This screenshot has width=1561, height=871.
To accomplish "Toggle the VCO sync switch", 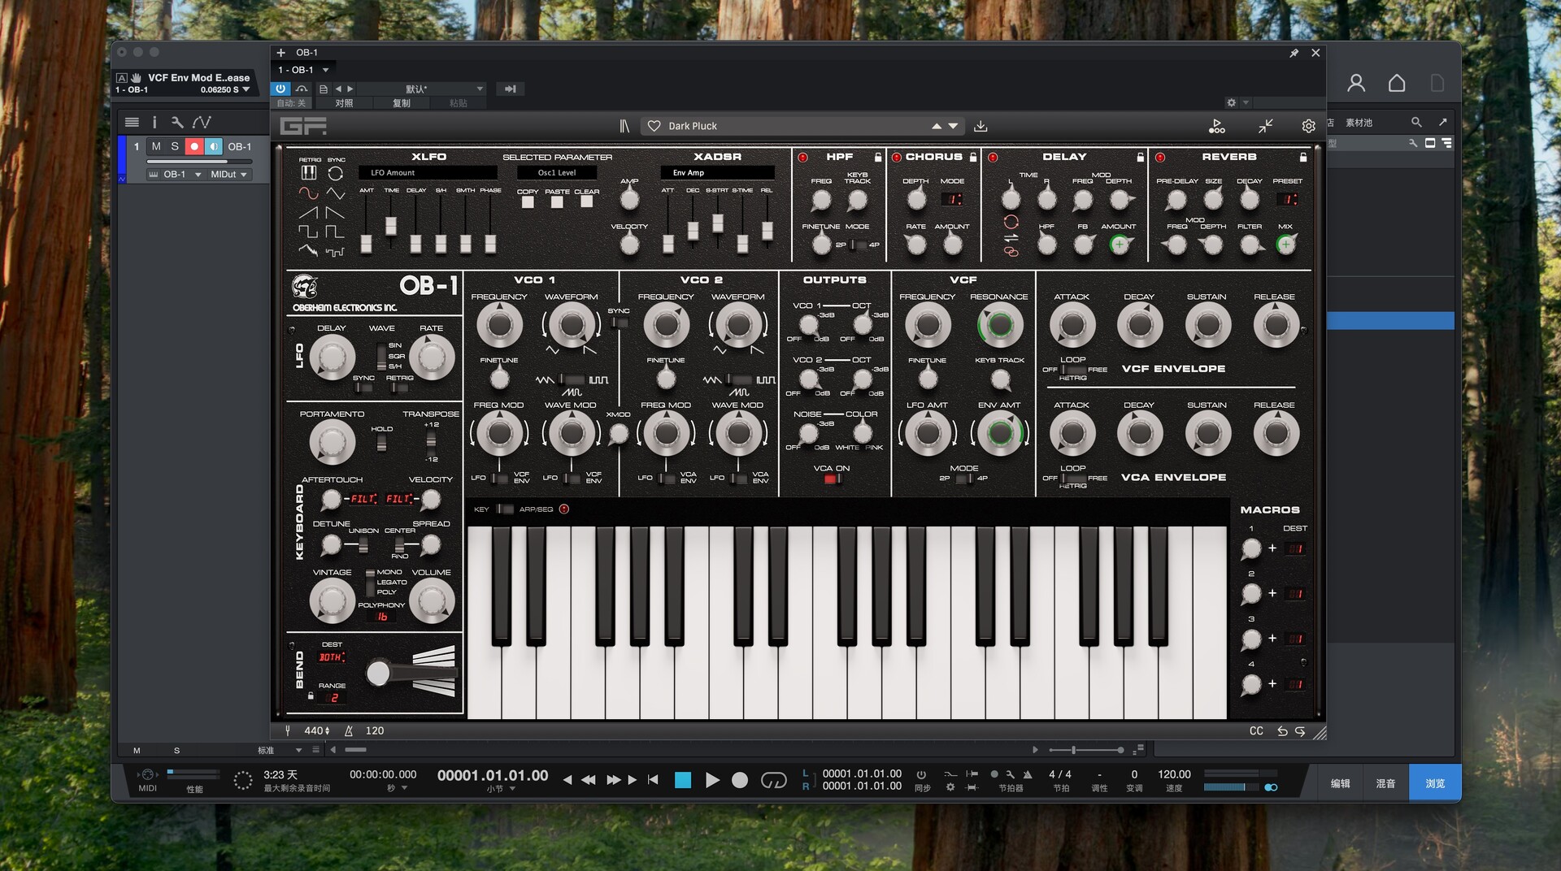I will pos(620,323).
